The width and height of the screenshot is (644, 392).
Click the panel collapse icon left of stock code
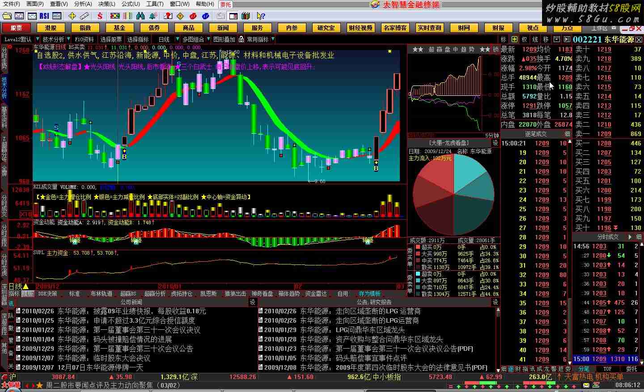pos(567,39)
